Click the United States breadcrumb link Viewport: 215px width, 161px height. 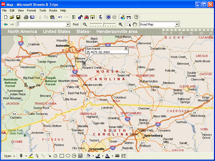pyautogui.click(x=56, y=32)
